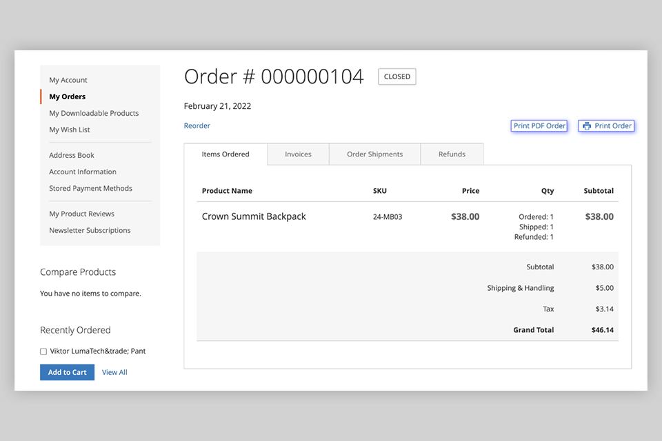Viewport: 662px width, 441px height.
Task: Click the Grand Total label
Action: coord(533,329)
